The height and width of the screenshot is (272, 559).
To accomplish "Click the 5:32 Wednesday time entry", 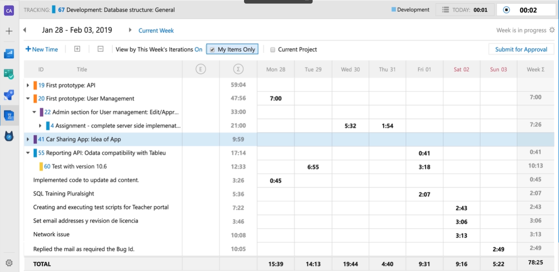I will (x=350, y=126).
